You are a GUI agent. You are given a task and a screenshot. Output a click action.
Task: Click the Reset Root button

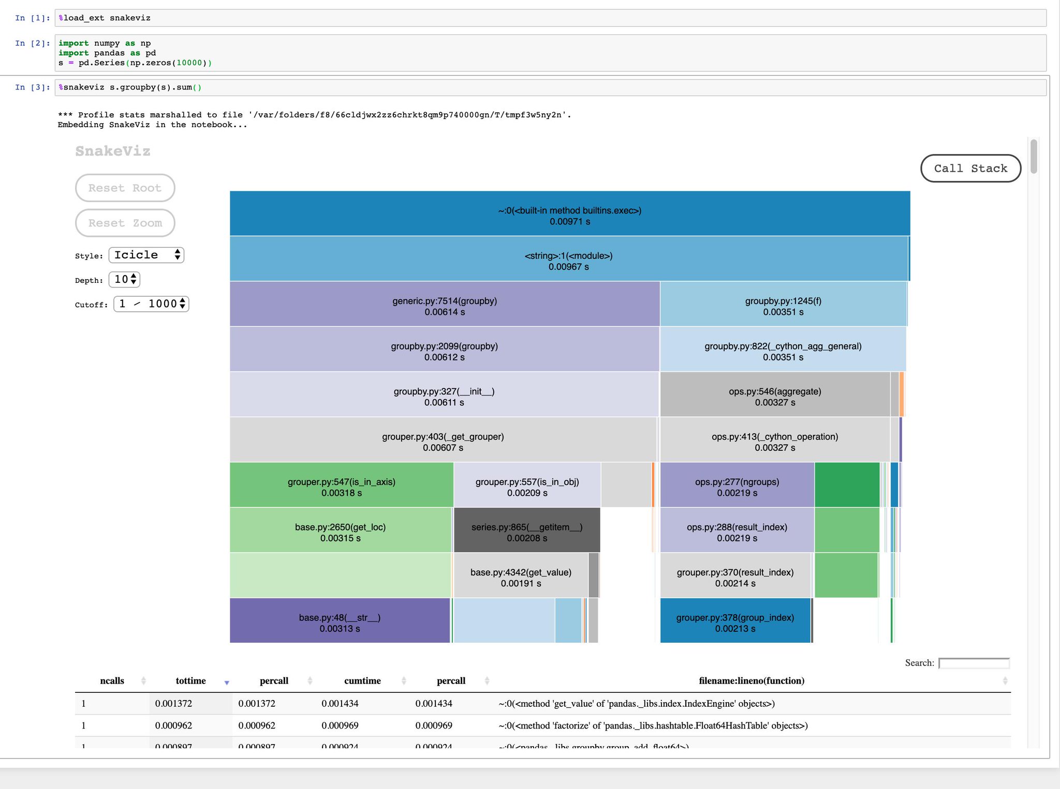coord(125,188)
